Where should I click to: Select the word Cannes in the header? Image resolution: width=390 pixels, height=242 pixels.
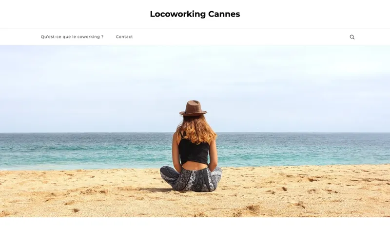(224, 14)
